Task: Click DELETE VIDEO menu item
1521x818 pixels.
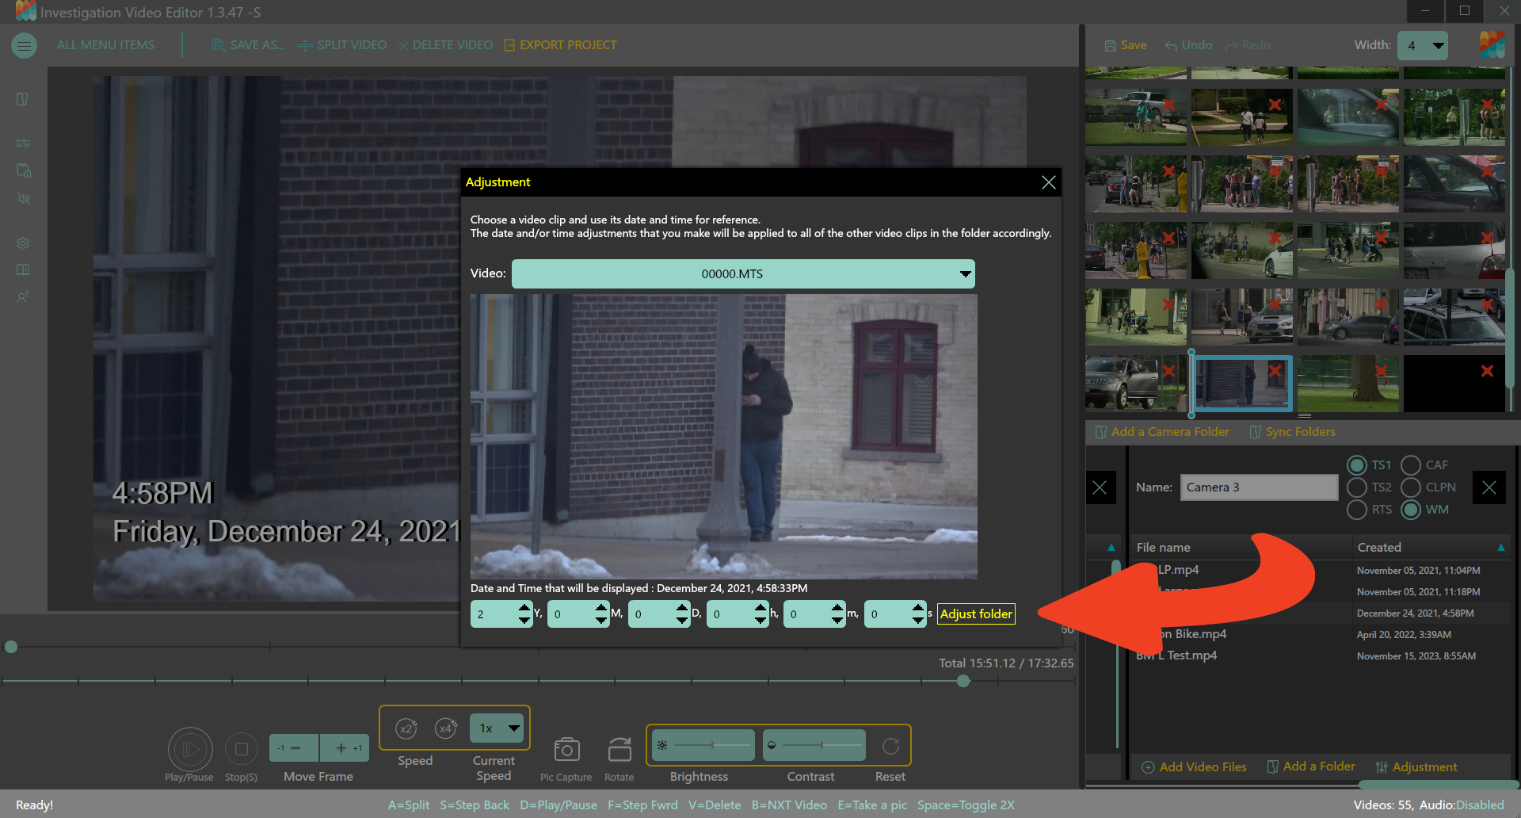Action: coord(445,45)
